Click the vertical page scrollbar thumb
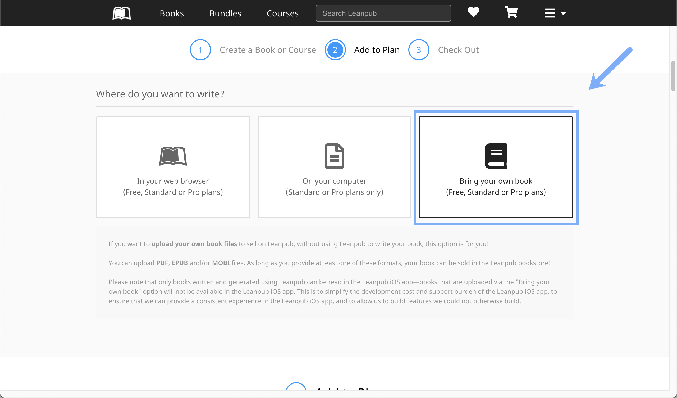This screenshot has height=398, width=677. (673, 76)
